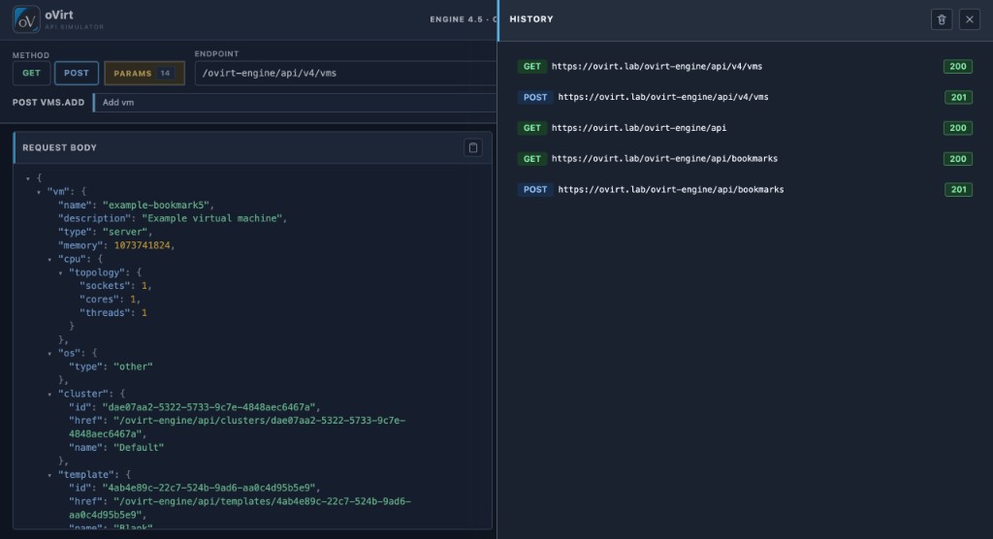993x539 pixels.
Task: Click the cluster id "dae07aa2-5322-5733-9c7e-4848aec6467a"
Action: [209, 407]
